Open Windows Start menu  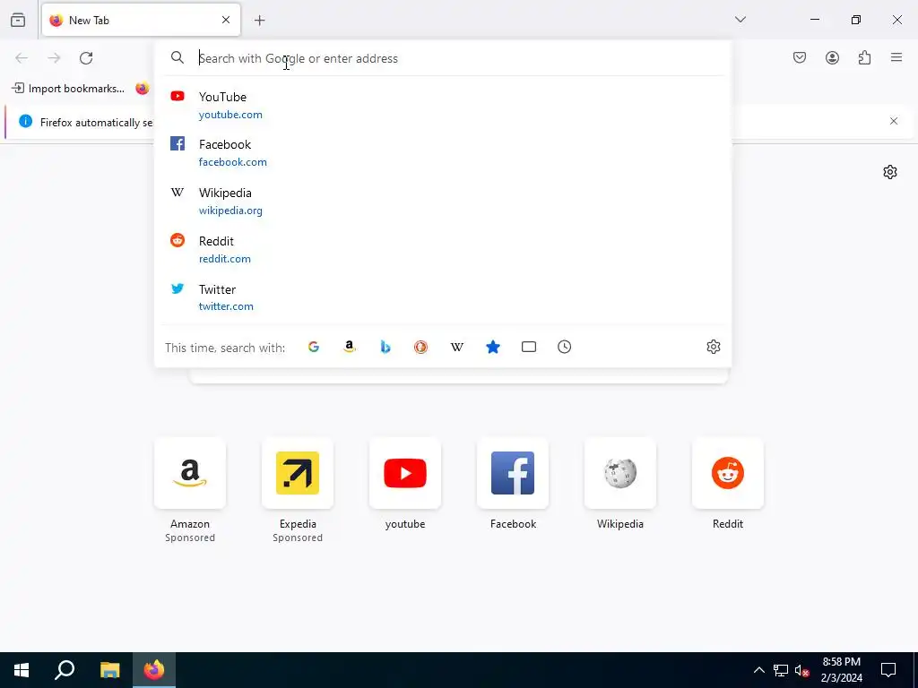point(22,670)
